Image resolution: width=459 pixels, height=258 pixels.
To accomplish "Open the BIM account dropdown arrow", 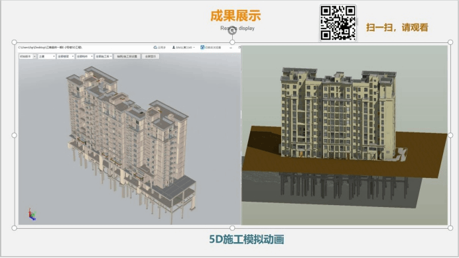I will coord(194,48).
